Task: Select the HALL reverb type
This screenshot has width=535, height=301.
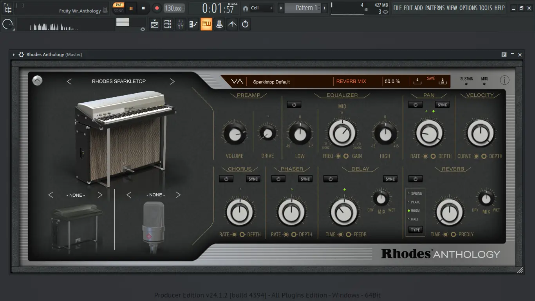Action: (414, 219)
